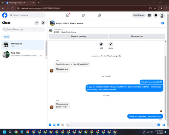Open the volume control in system tray

tap(151, 132)
